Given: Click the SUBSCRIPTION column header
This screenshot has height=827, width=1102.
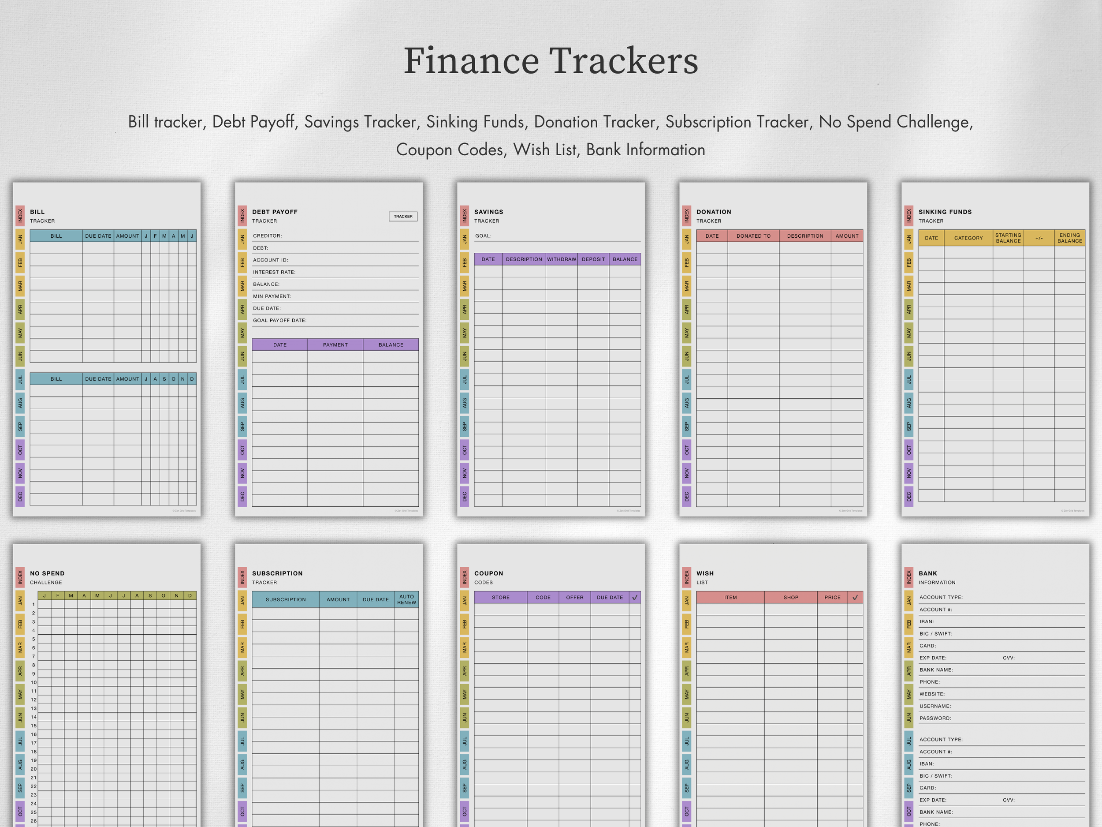Looking at the screenshot, I should [286, 599].
